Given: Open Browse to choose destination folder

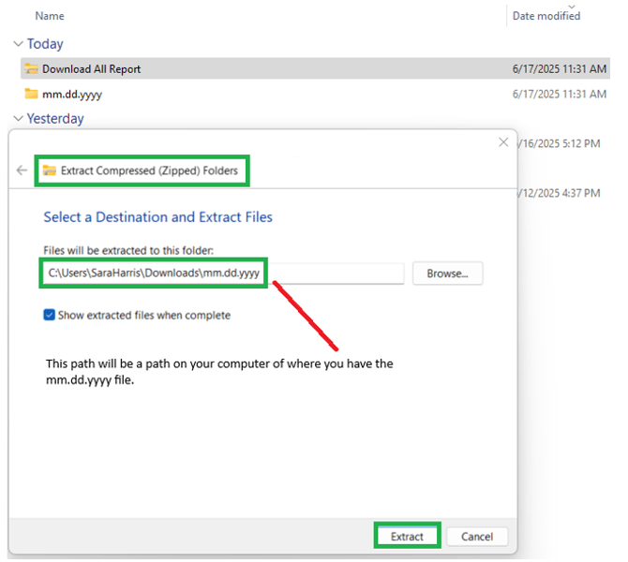Looking at the screenshot, I should pyautogui.click(x=447, y=274).
